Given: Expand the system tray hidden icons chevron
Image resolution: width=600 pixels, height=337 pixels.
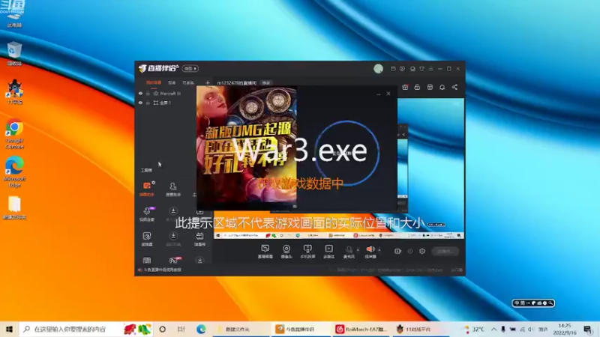Looking at the screenshot, I should point(494,330).
